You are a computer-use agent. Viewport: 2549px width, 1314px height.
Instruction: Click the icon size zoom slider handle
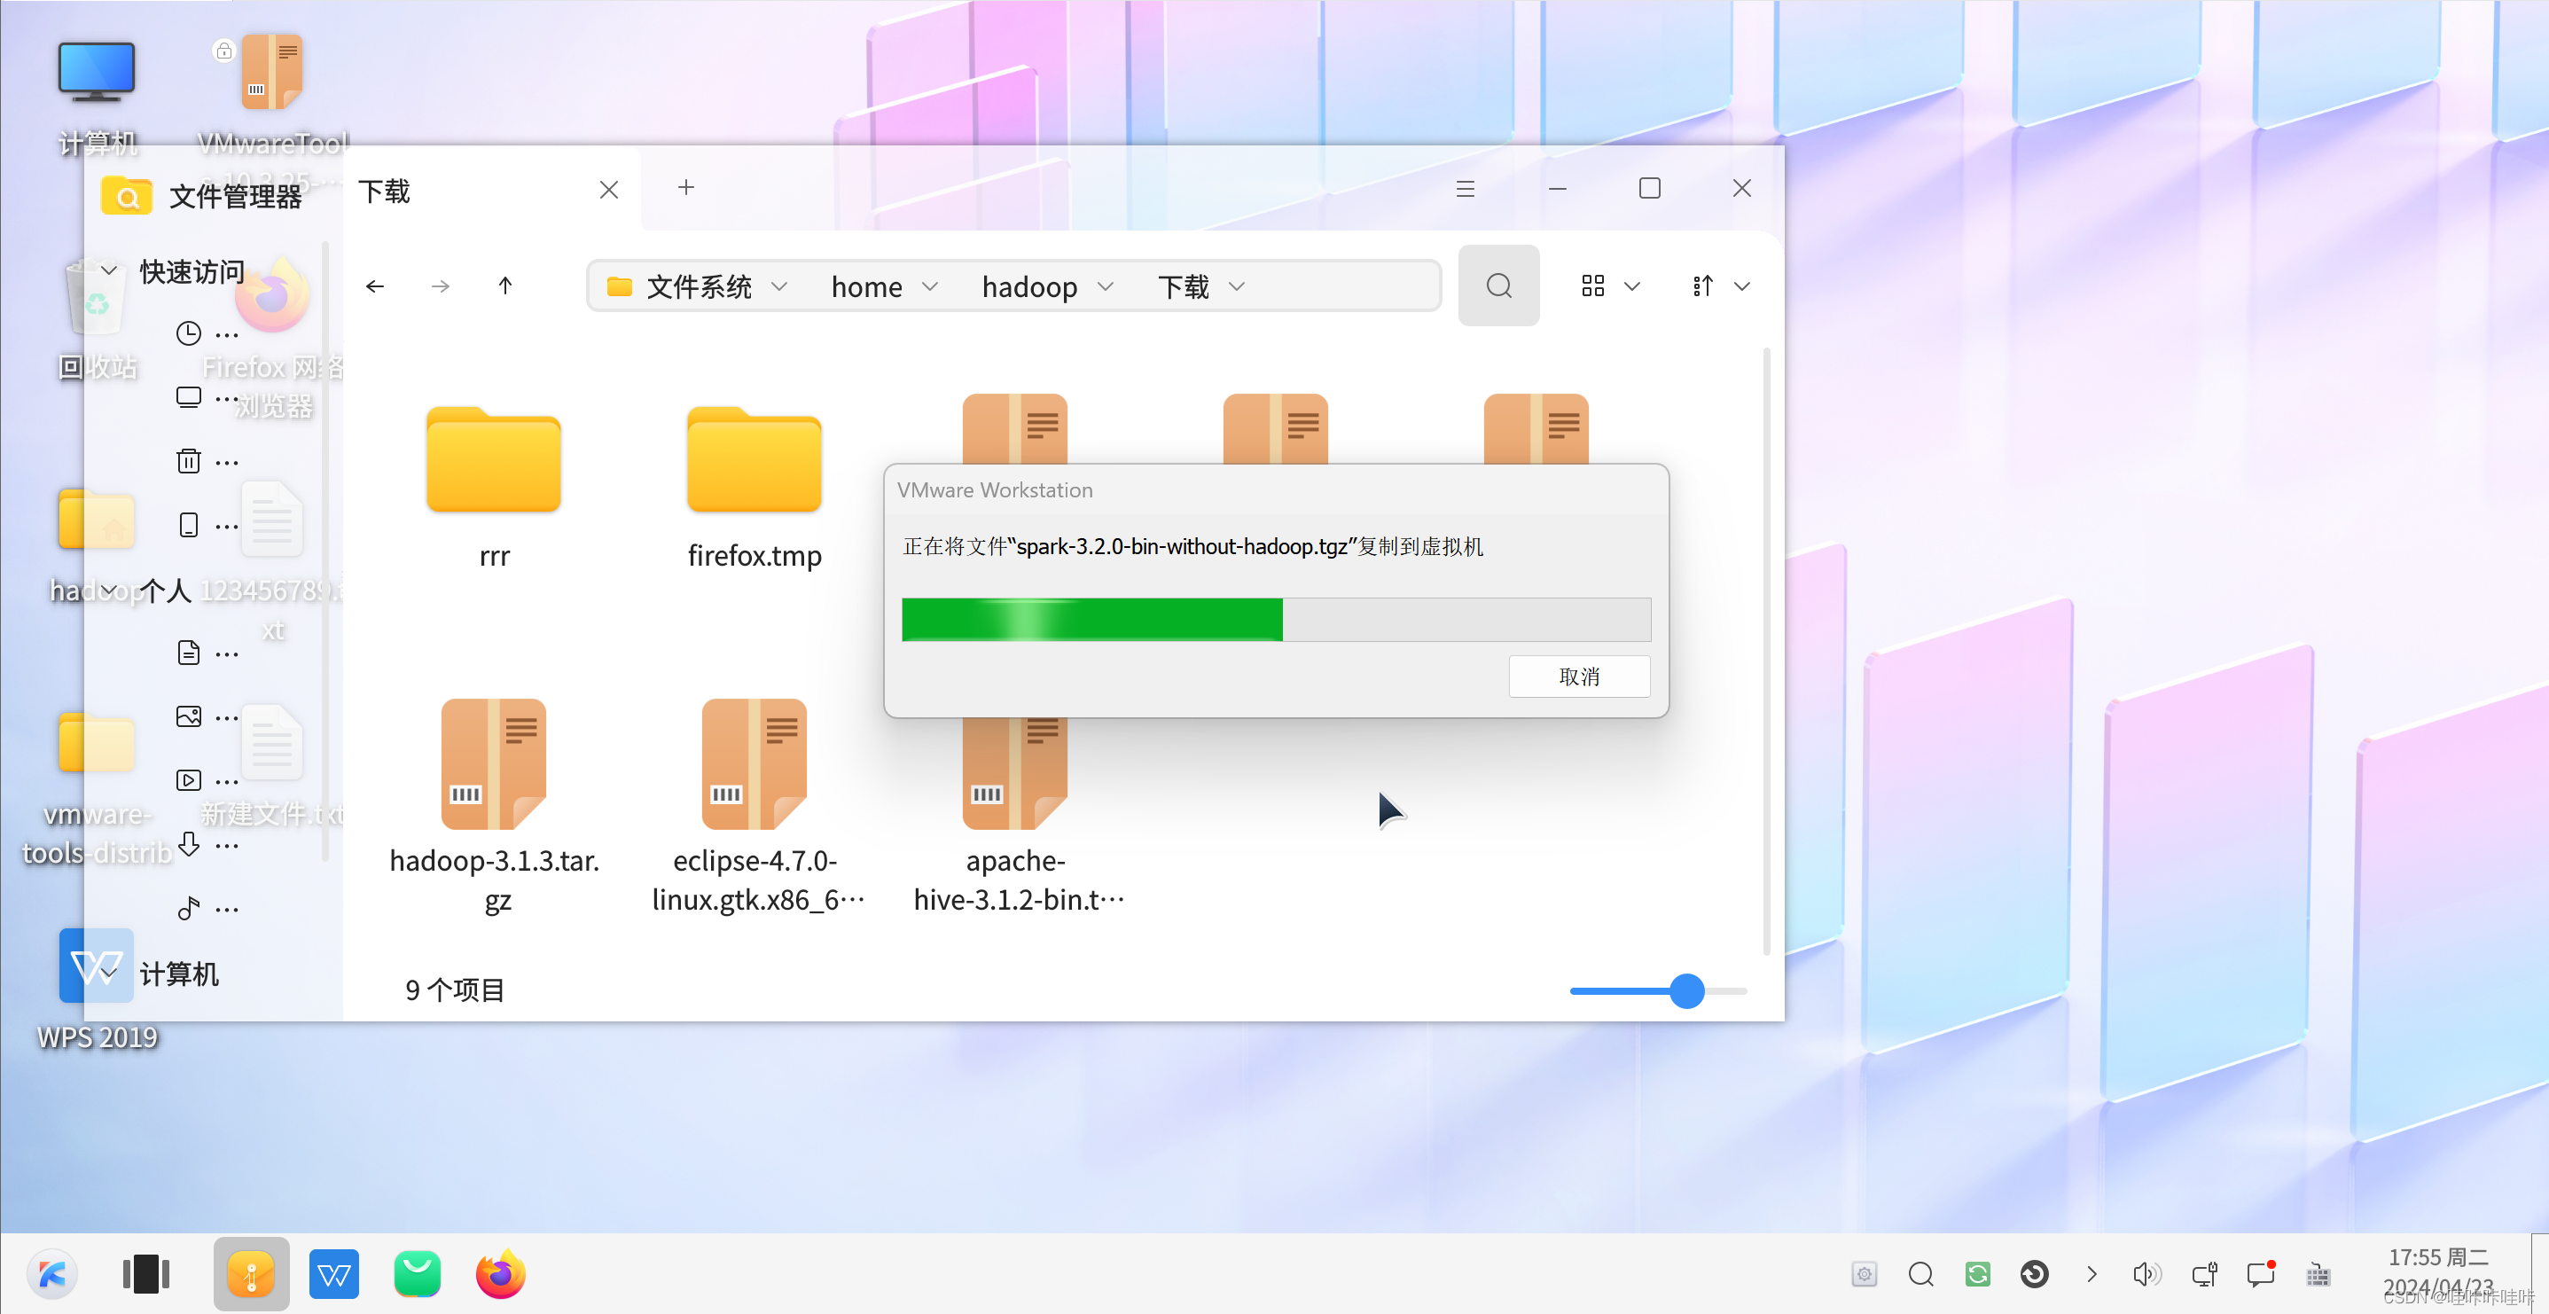coord(1686,990)
